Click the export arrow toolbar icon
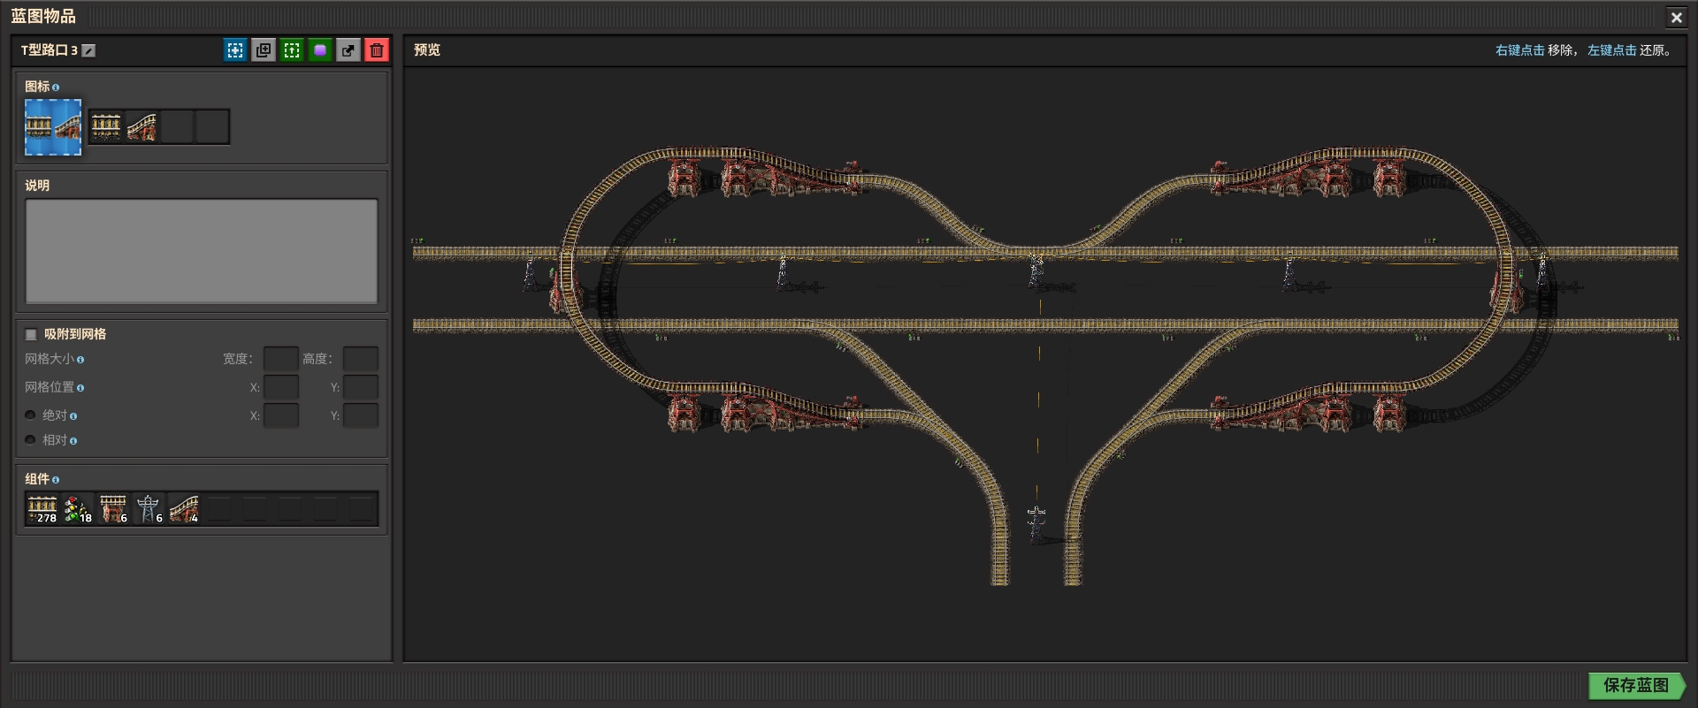1698x708 pixels. click(x=348, y=50)
